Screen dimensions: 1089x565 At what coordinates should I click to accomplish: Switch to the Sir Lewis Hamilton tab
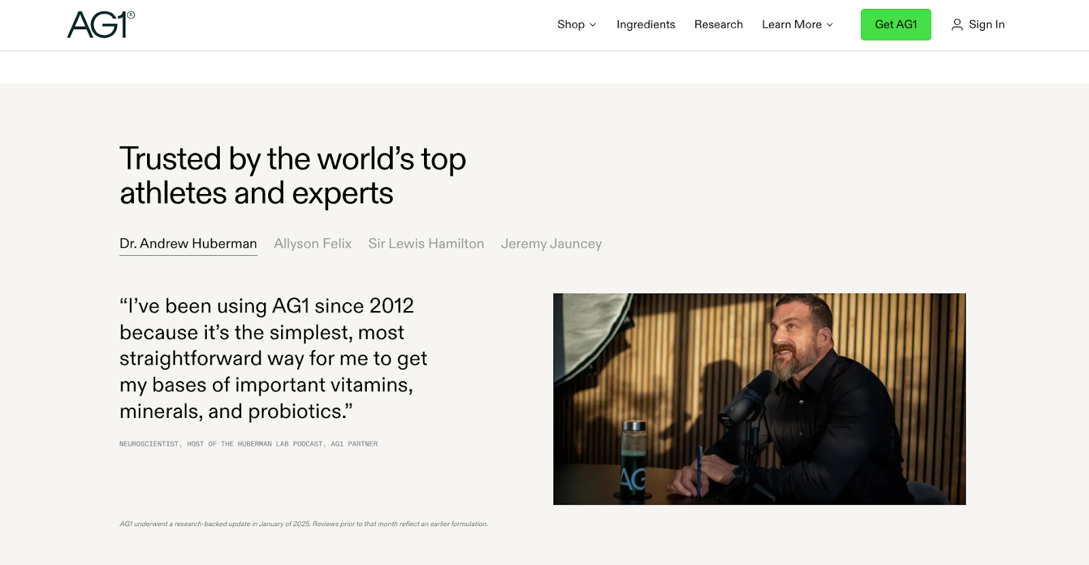pos(426,244)
